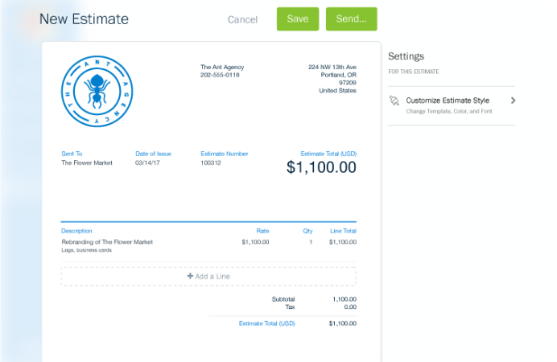
Task: Open Customize Estimate Style settings
Action: click(448, 101)
